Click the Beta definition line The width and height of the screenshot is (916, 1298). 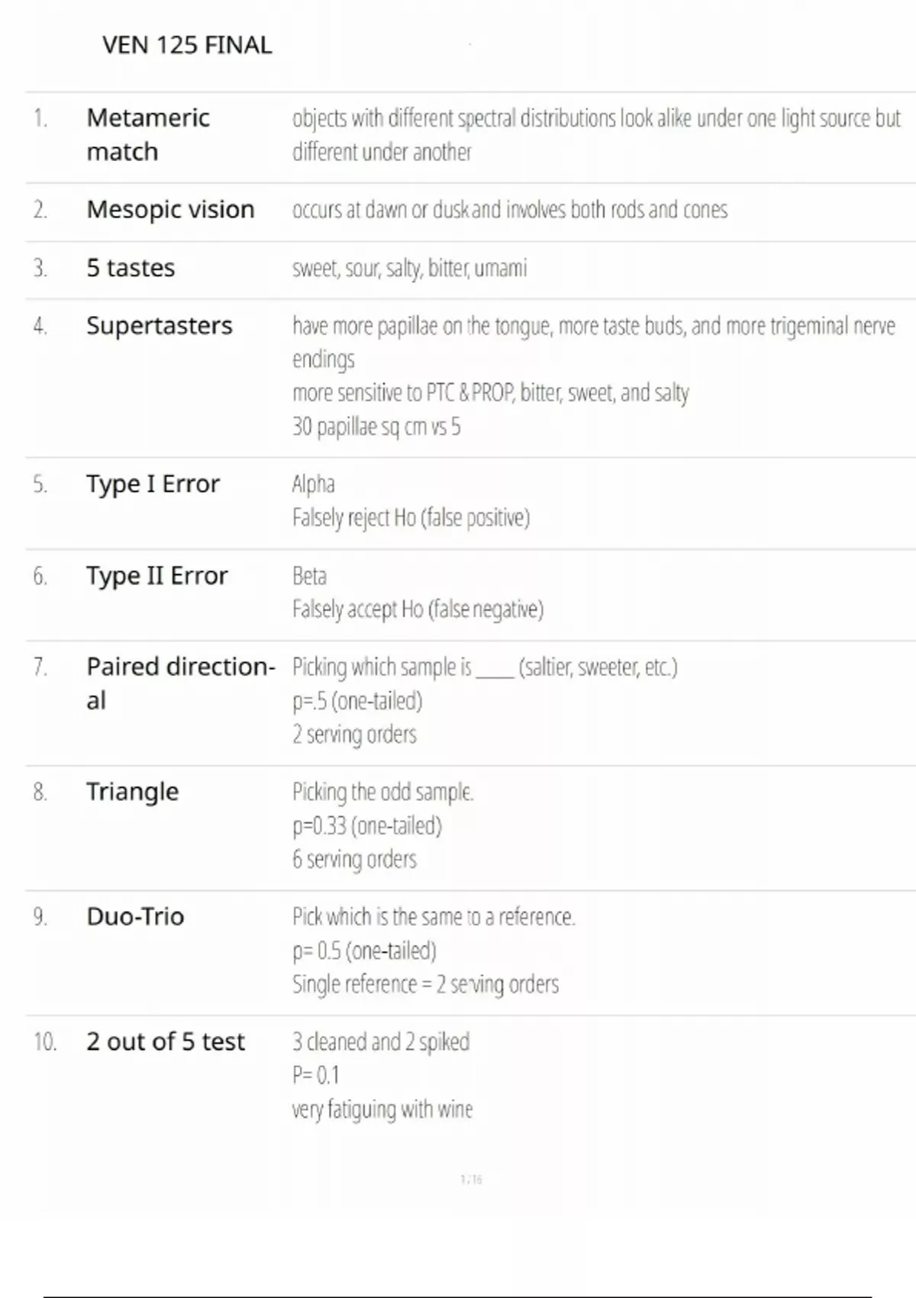point(309,576)
